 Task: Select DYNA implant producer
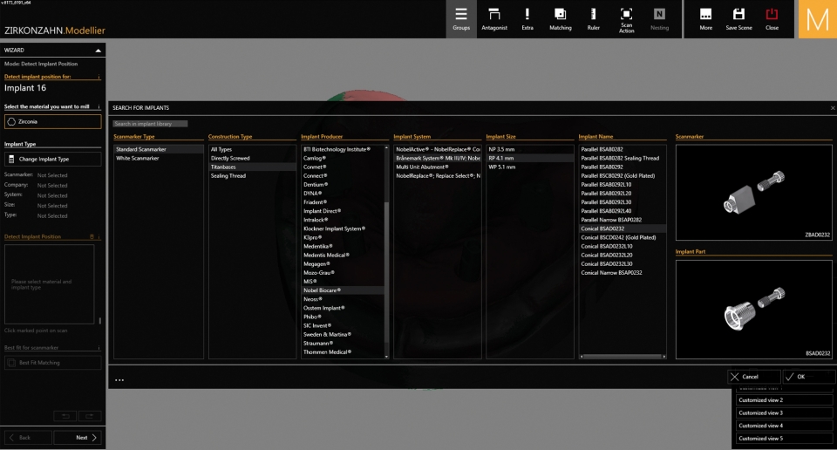click(x=343, y=194)
